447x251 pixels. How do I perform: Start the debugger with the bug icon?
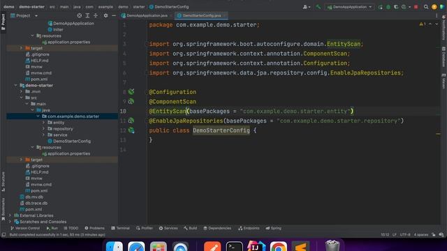388,7
